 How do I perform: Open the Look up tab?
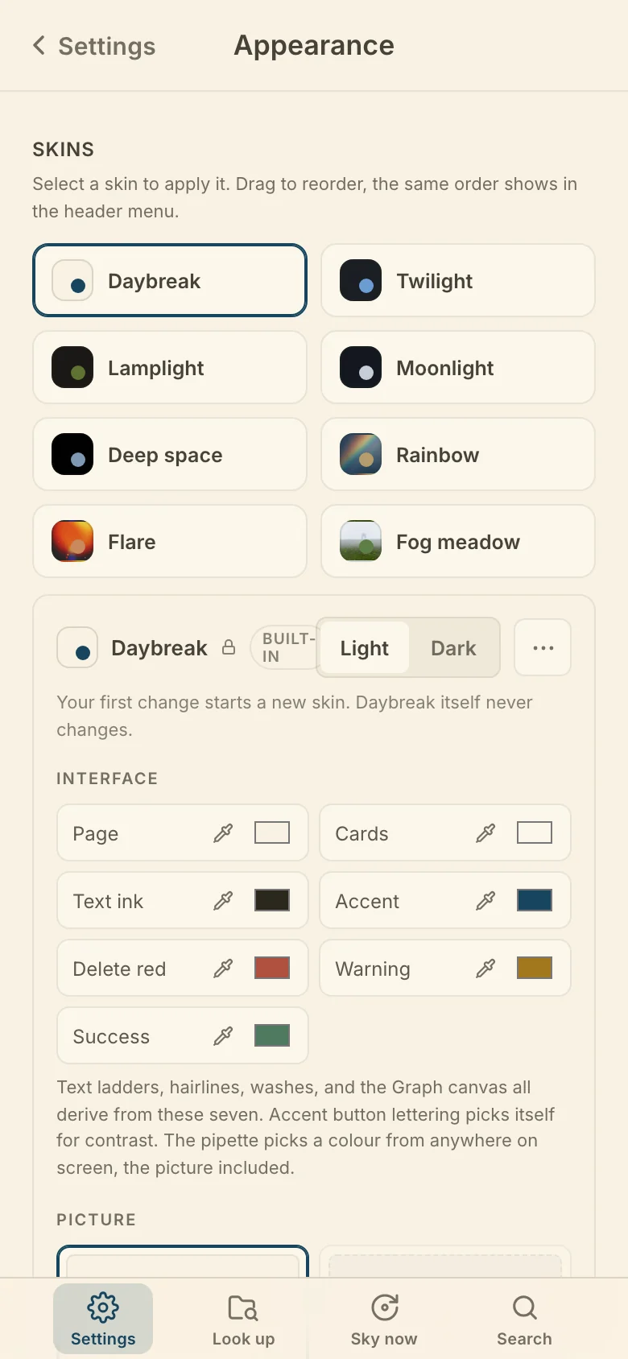tap(243, 1320)
